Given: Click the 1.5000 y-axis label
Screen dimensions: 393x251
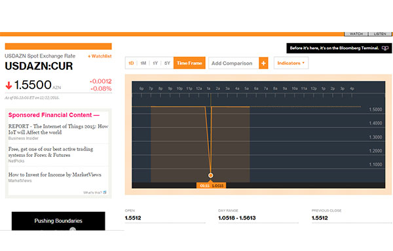Looking at the screenshot, I should [x=375, y=110].
